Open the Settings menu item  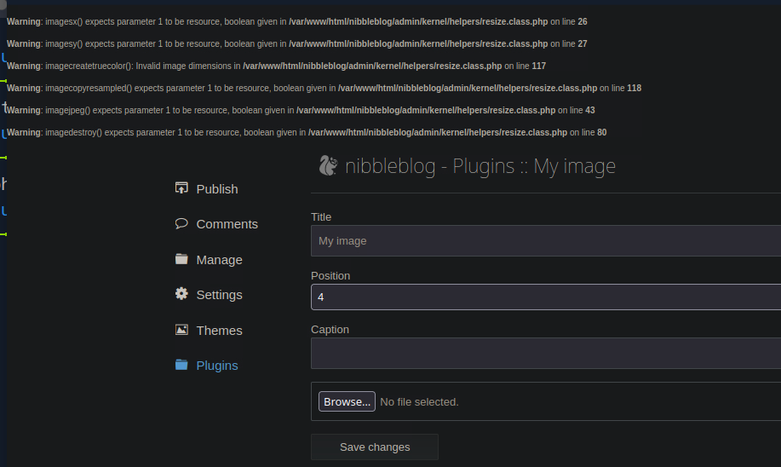219,295
